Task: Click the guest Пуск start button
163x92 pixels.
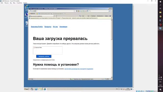Action: (26, 89)
